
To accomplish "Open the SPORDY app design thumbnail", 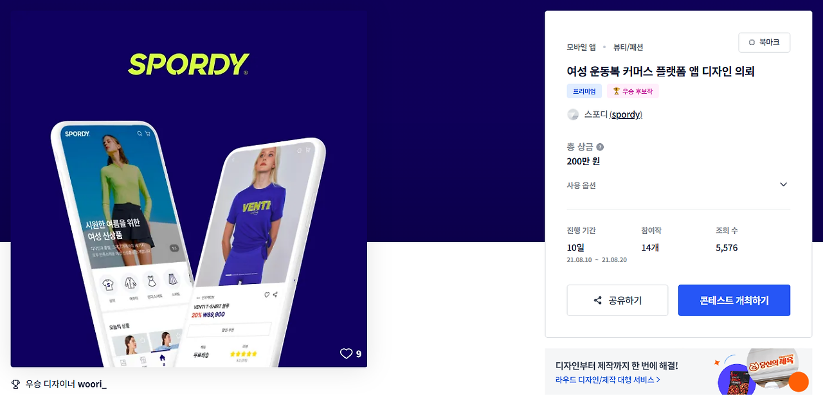I will (x=188, y=189).
